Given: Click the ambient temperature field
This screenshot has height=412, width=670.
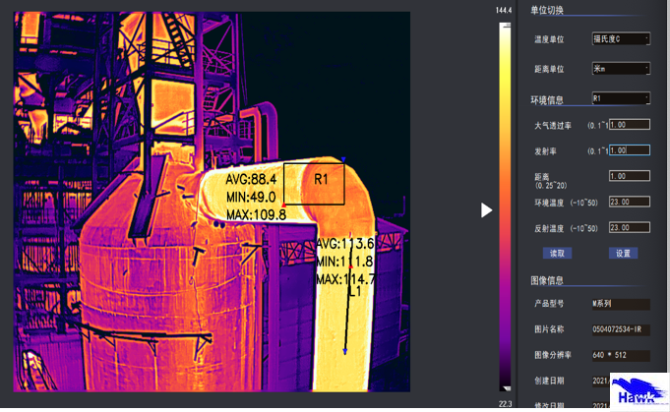Looking at the screenshot, I should [x=629, y=202].
